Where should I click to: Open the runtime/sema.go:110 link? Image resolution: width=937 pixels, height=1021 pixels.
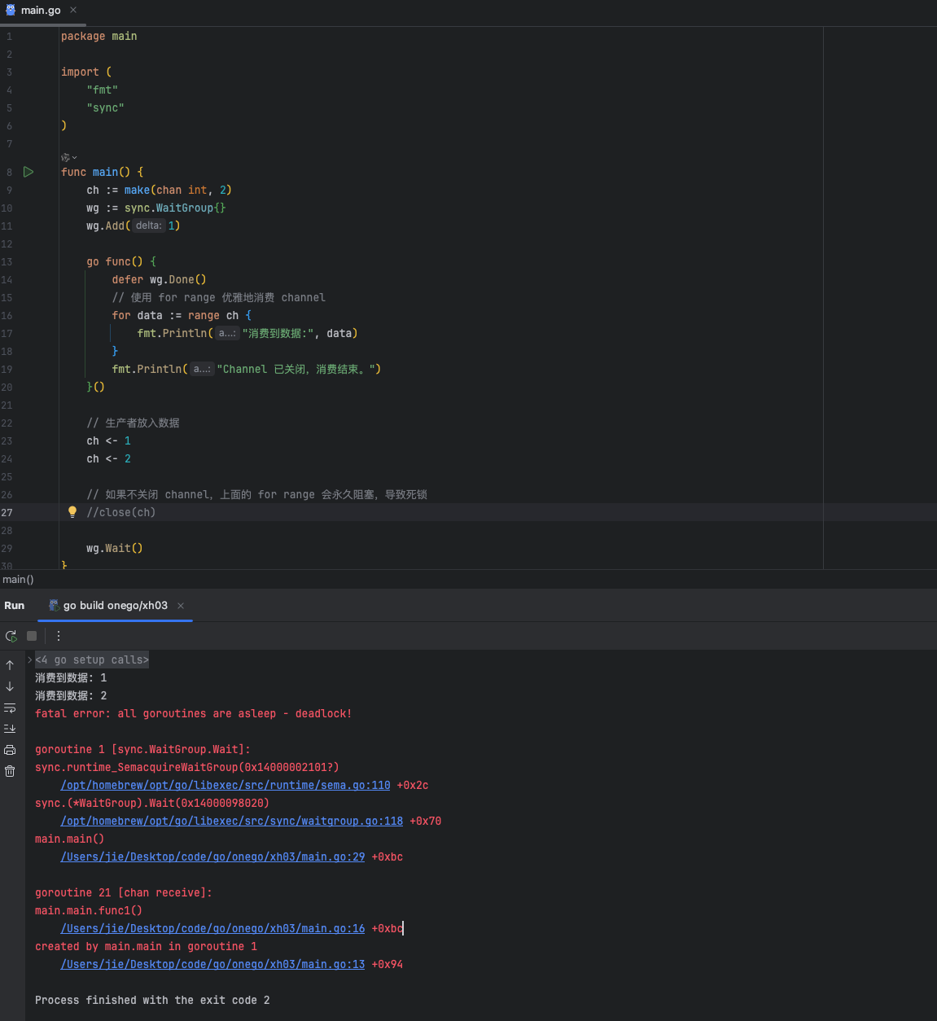(225, 786)
